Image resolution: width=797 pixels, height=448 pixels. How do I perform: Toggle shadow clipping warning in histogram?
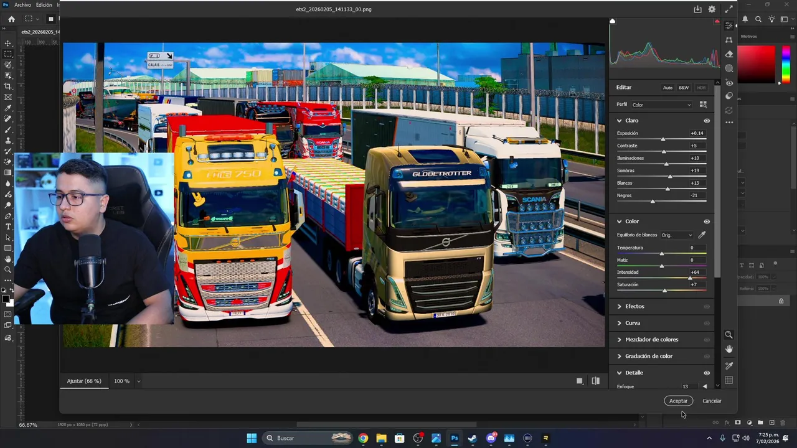point(612,21)
